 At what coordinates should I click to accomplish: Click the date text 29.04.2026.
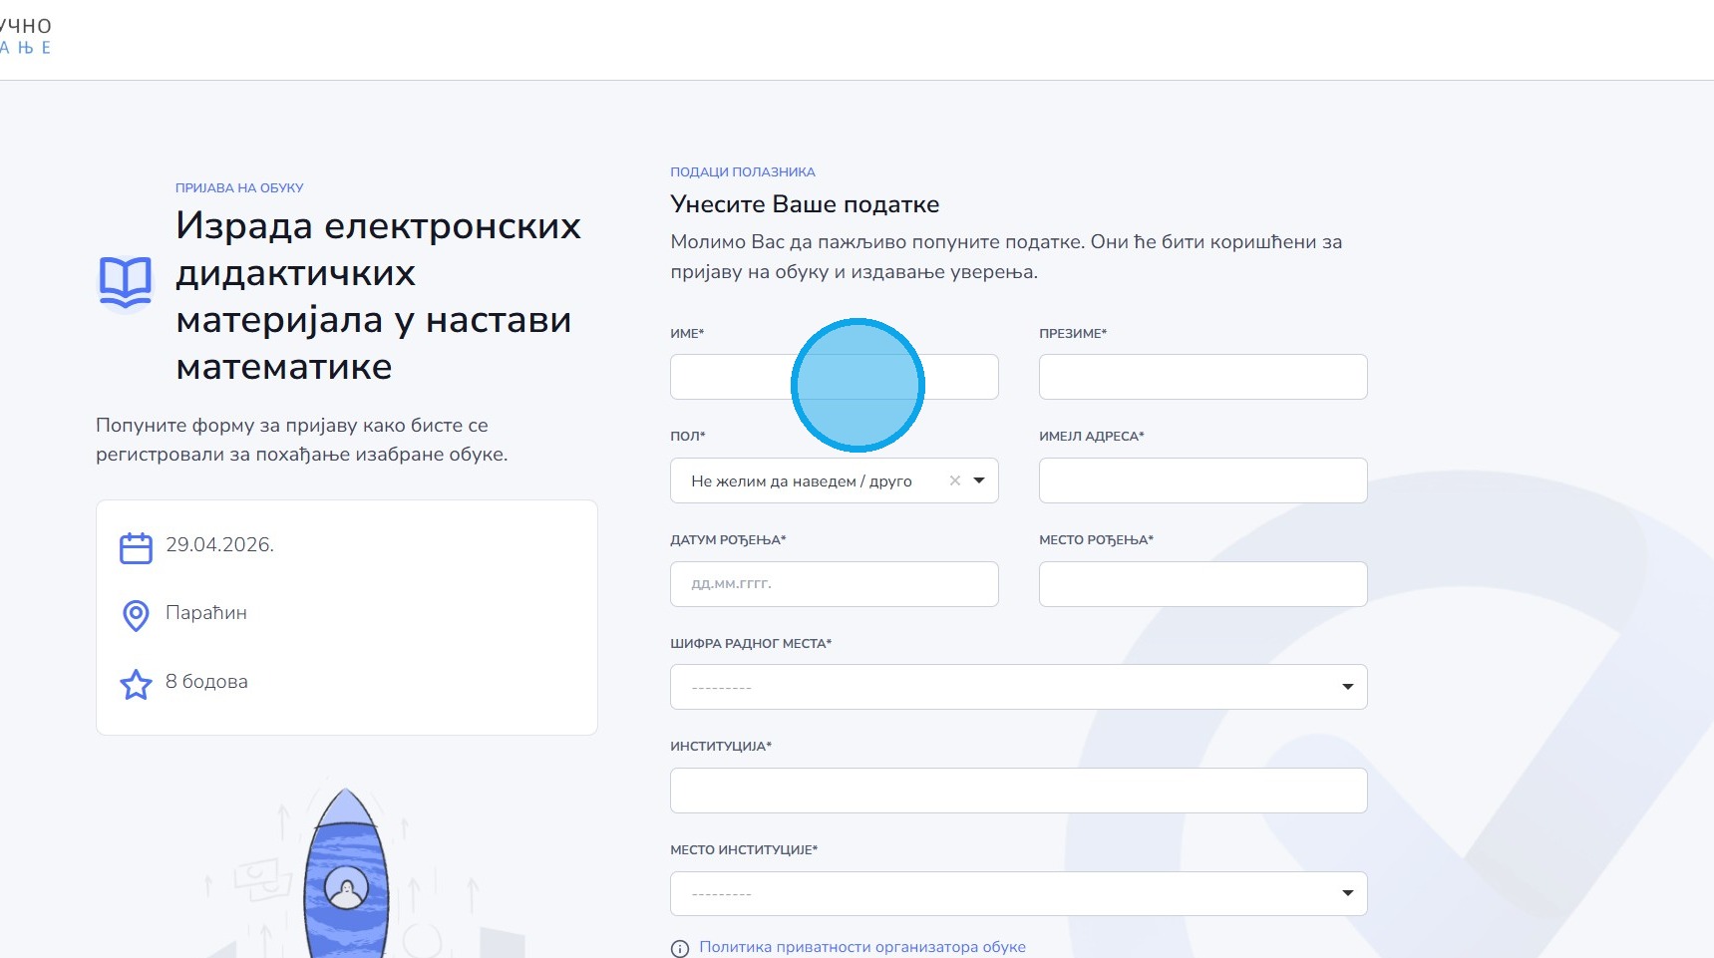tap(219, 544)
